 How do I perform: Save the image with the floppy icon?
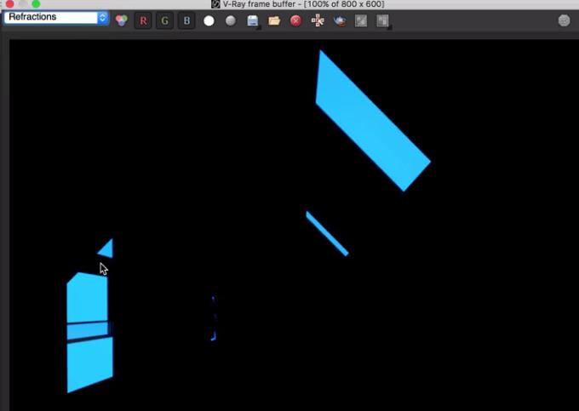pyautogui.click(x=253, y=21)
